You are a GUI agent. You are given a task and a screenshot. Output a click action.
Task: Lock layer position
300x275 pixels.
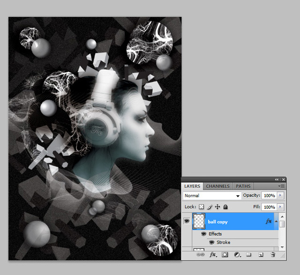[217, 207]
